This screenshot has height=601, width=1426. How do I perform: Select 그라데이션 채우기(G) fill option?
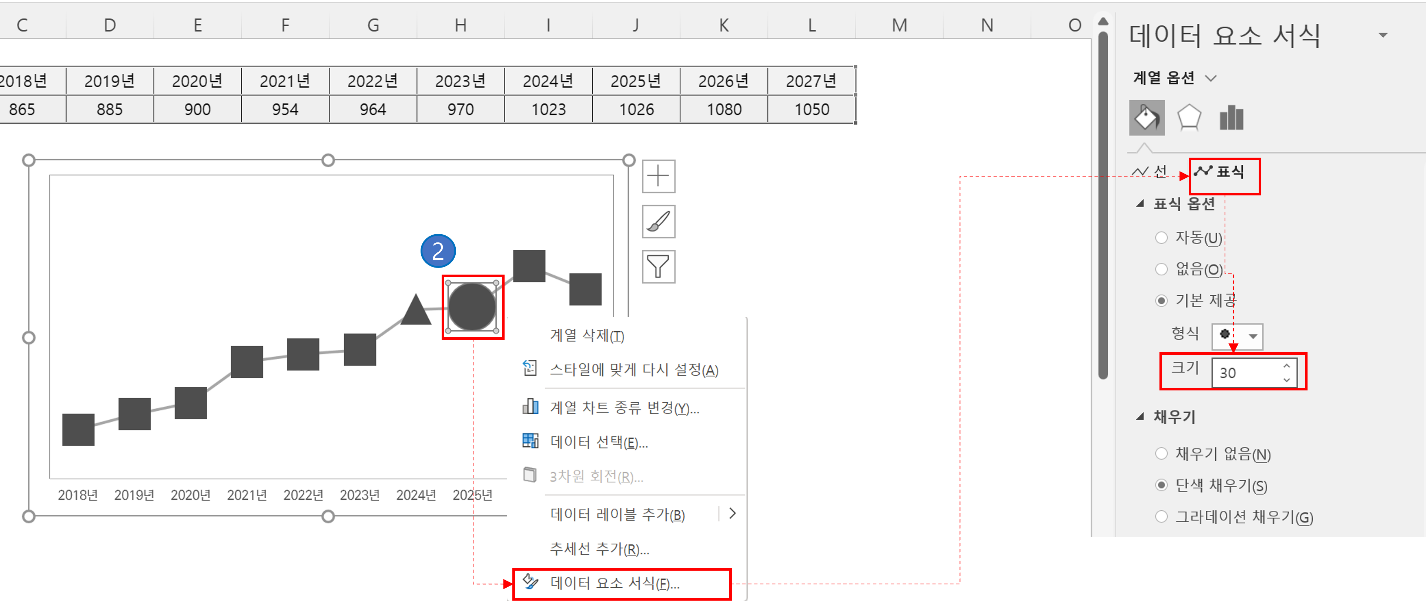[1161, 516]
